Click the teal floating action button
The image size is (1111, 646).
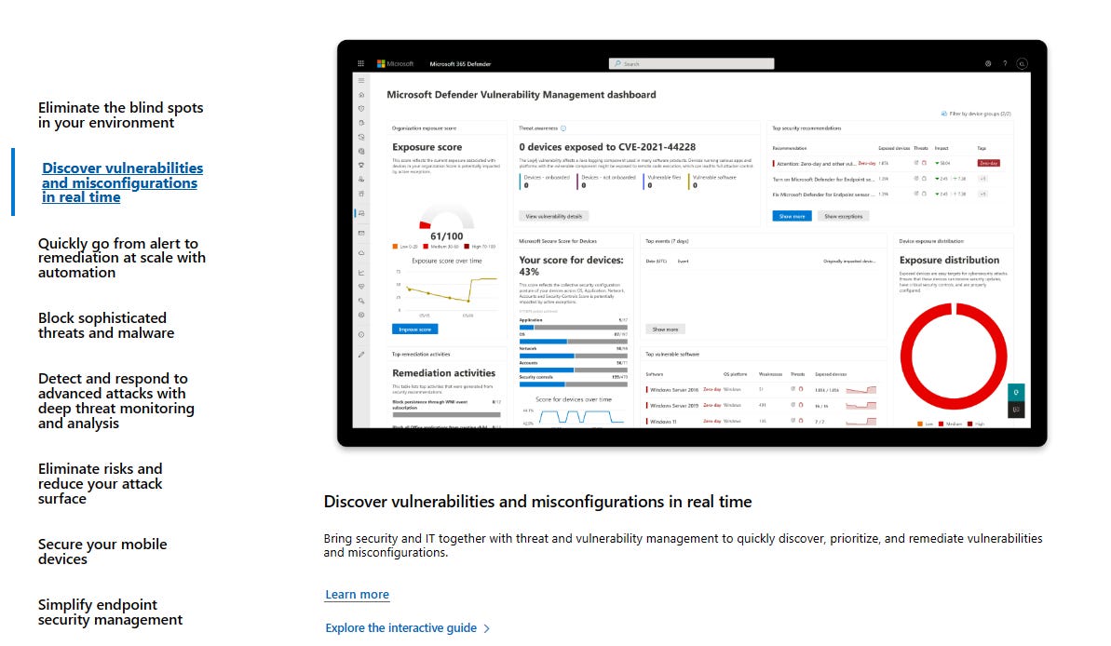1016,393
